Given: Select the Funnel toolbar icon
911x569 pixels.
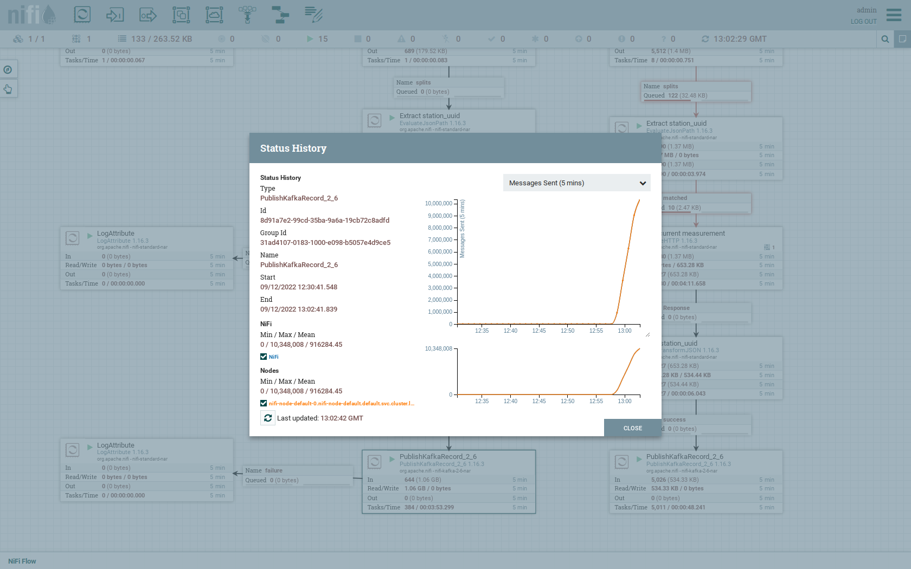Looking at the screenshot, I should pos(247,15).
